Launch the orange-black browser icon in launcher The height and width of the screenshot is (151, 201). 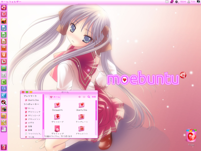coord(4,21)
